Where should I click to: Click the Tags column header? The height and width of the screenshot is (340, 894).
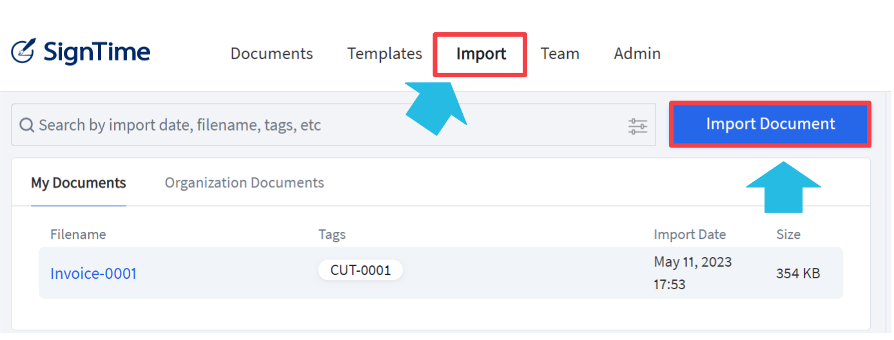click(332, 234)
